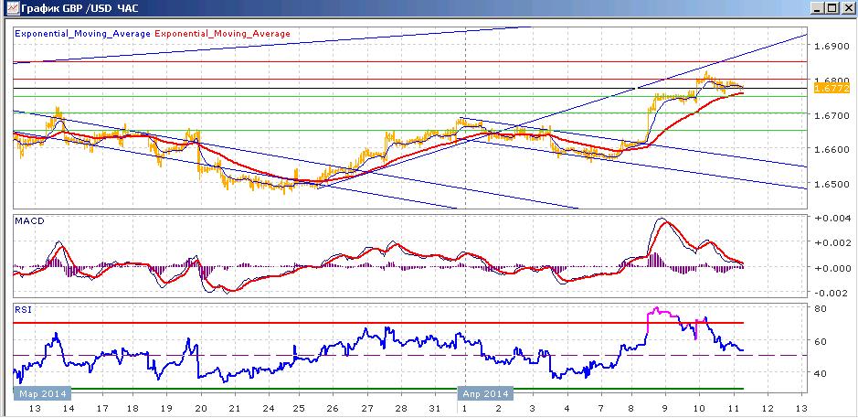Minimize the GBP/USD chart window

click(818, 7)
